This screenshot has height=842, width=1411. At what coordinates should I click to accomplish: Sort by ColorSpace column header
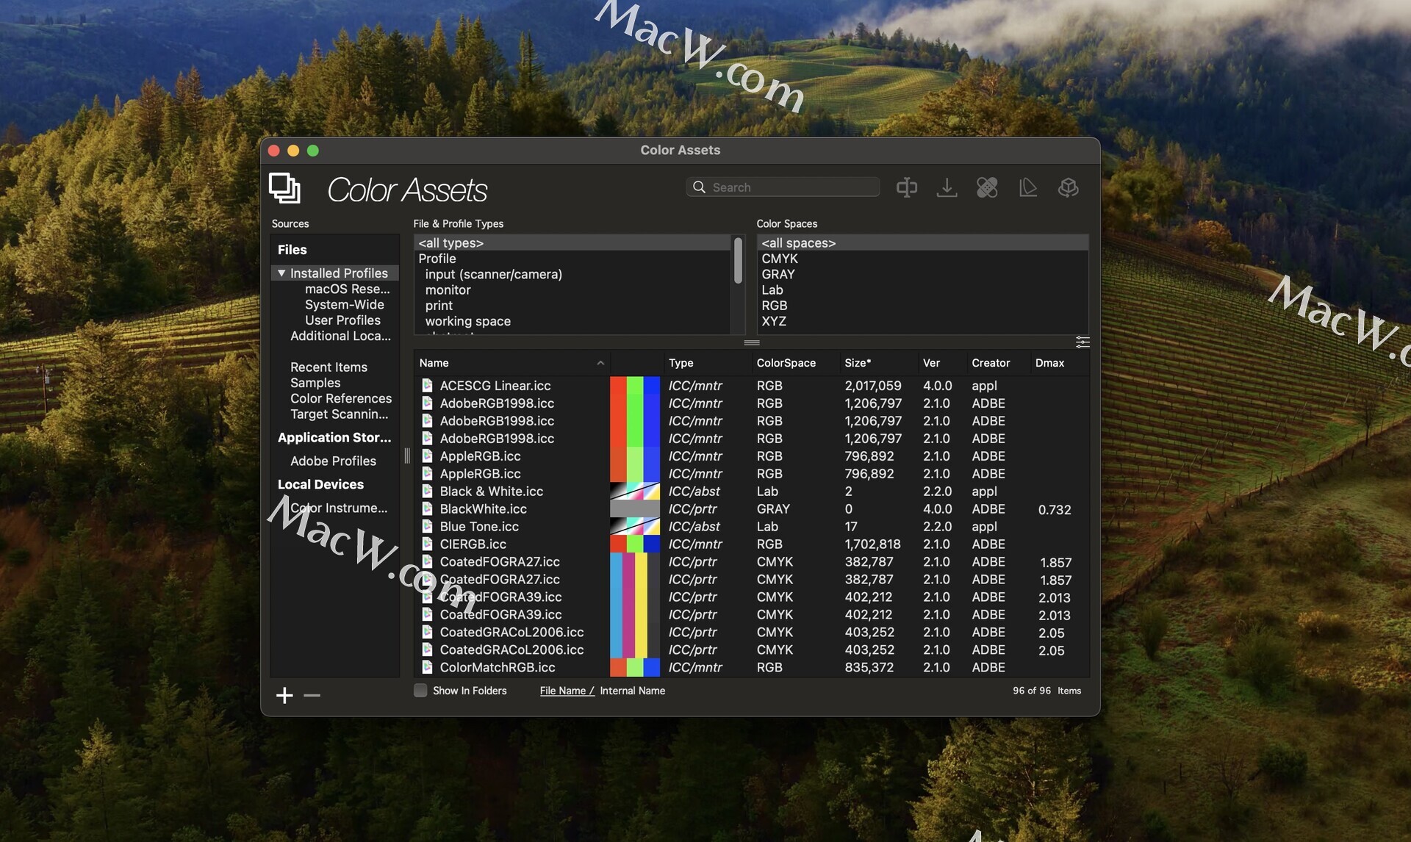pyautogui.click(x=786, y=363)
